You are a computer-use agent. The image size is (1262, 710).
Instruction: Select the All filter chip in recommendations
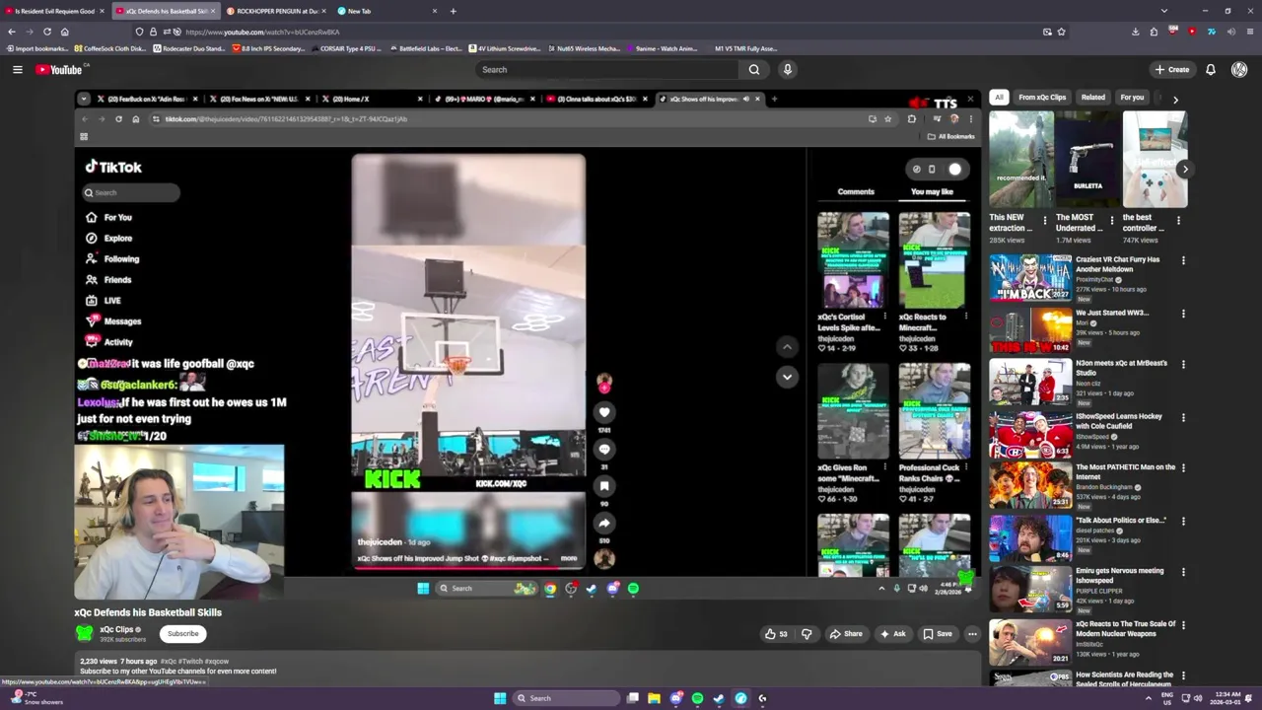click(999, 98)
